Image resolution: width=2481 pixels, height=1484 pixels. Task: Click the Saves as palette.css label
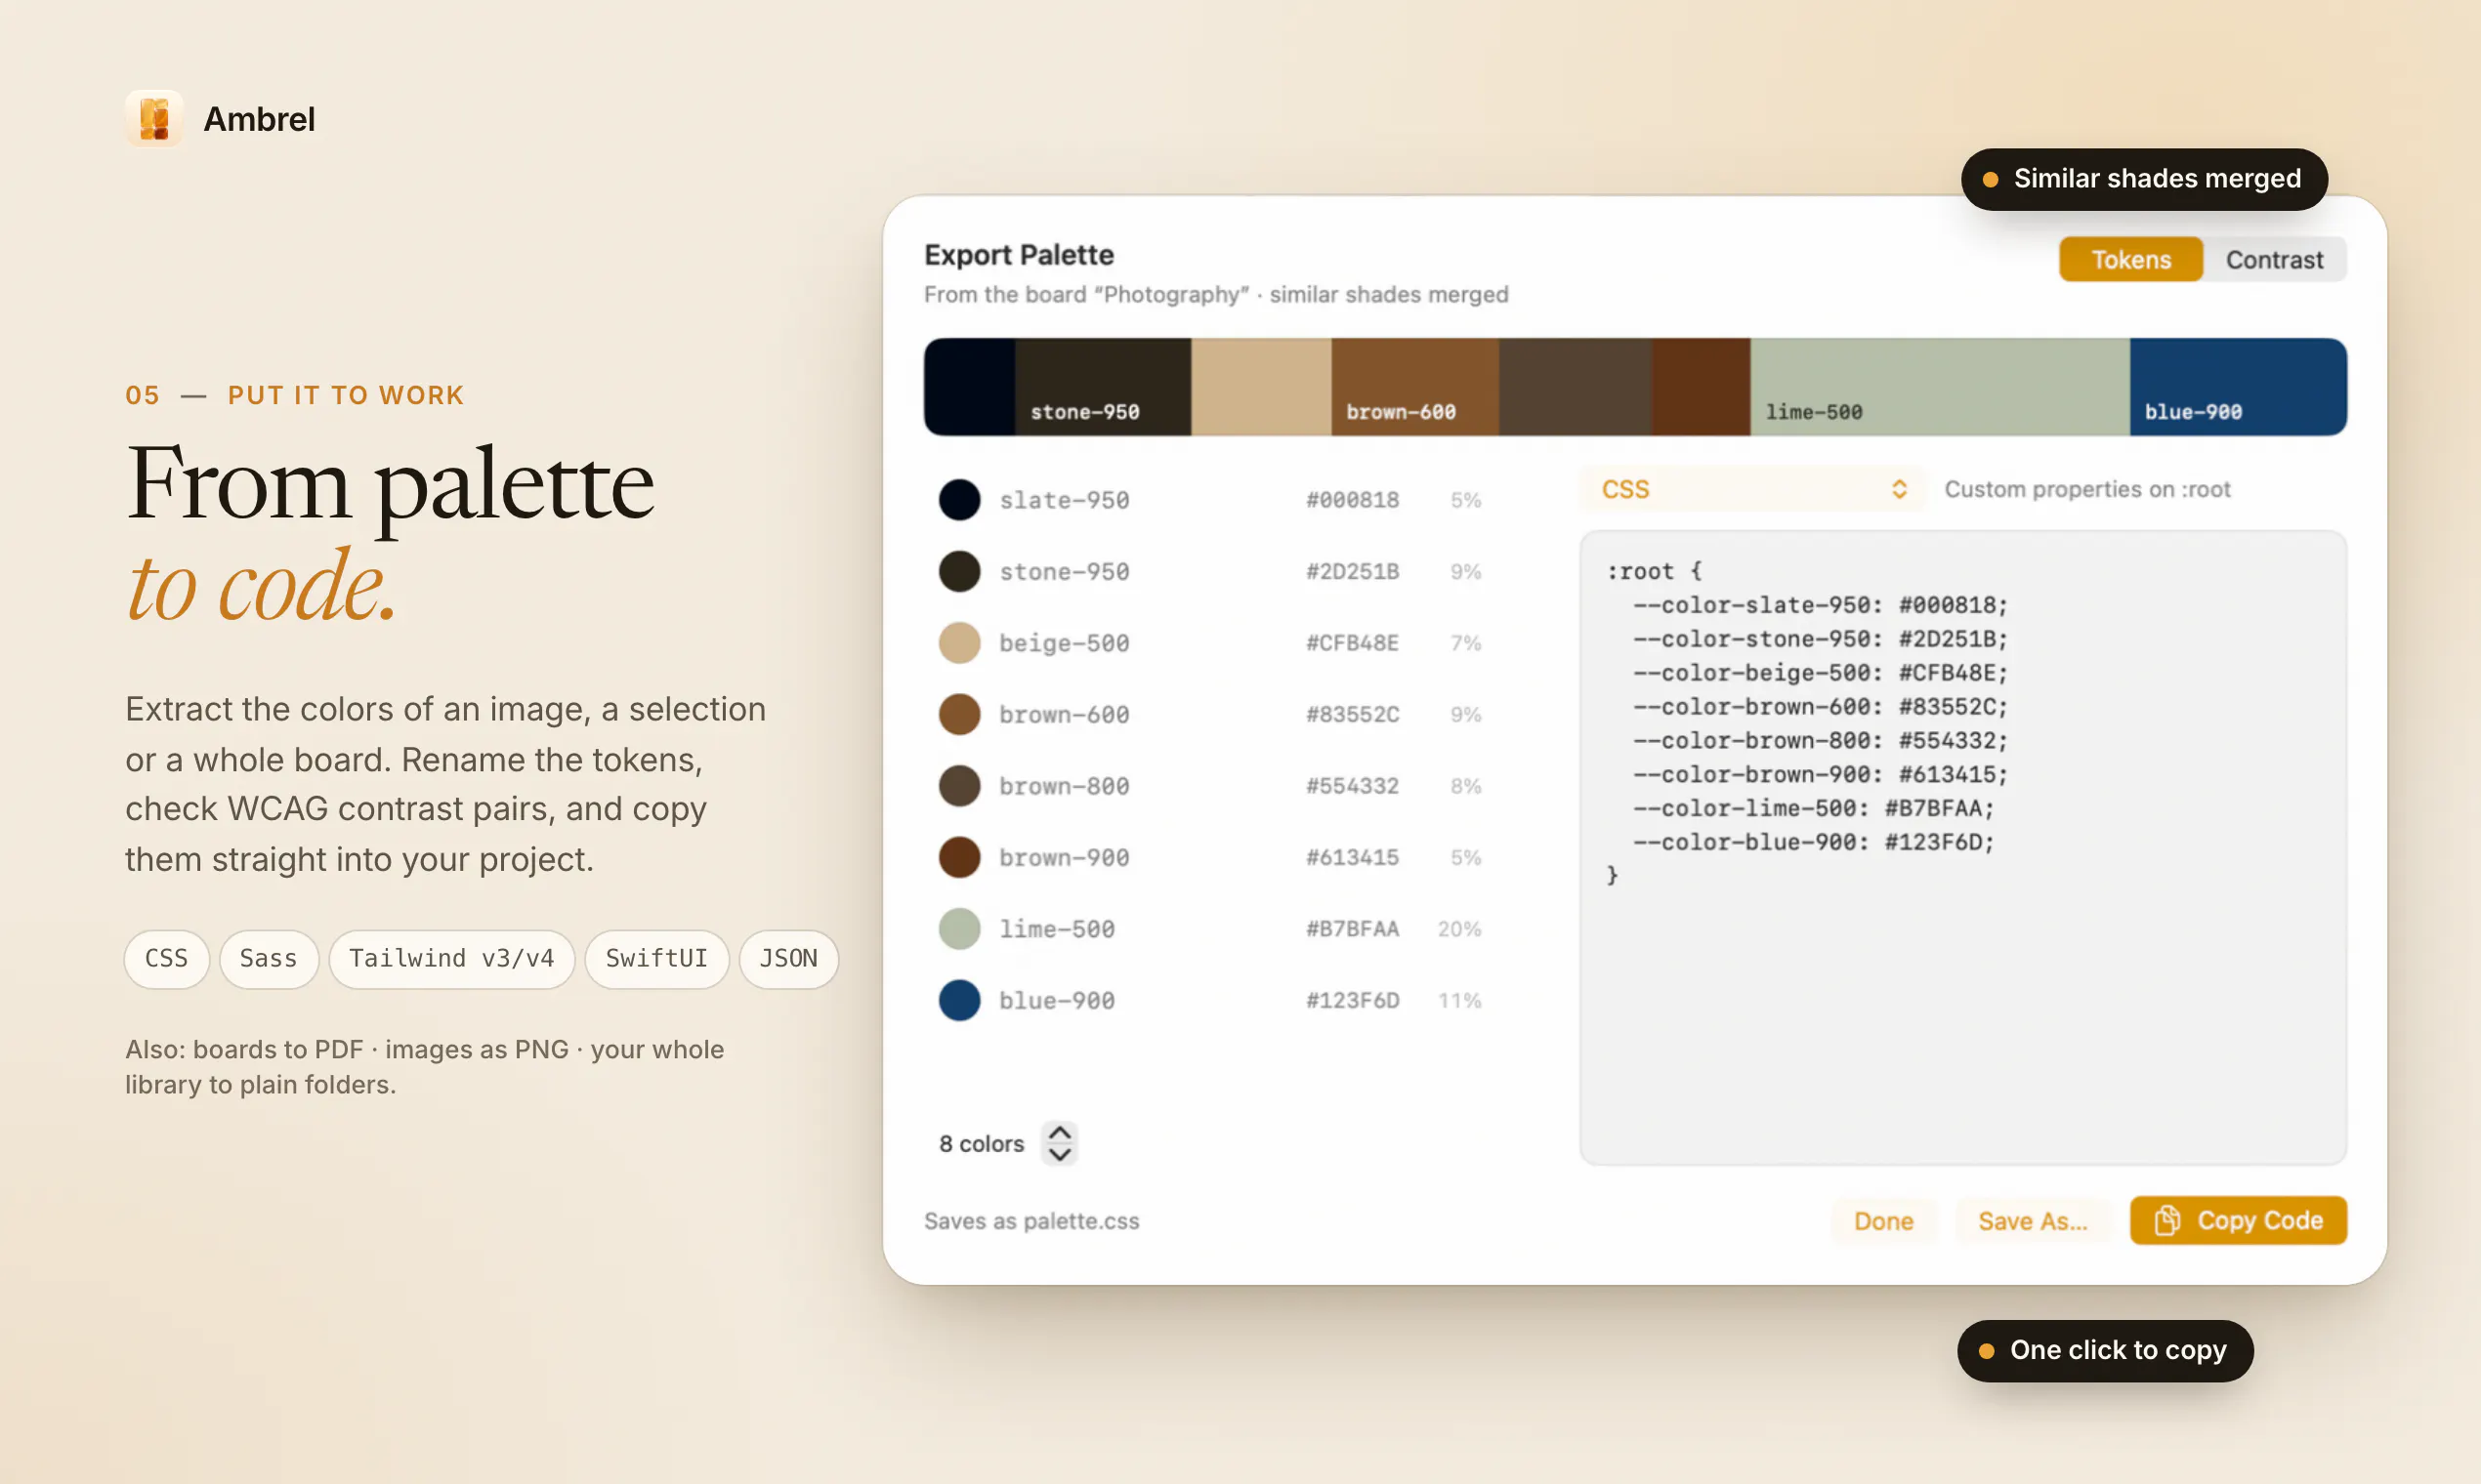[1031, 1221]
